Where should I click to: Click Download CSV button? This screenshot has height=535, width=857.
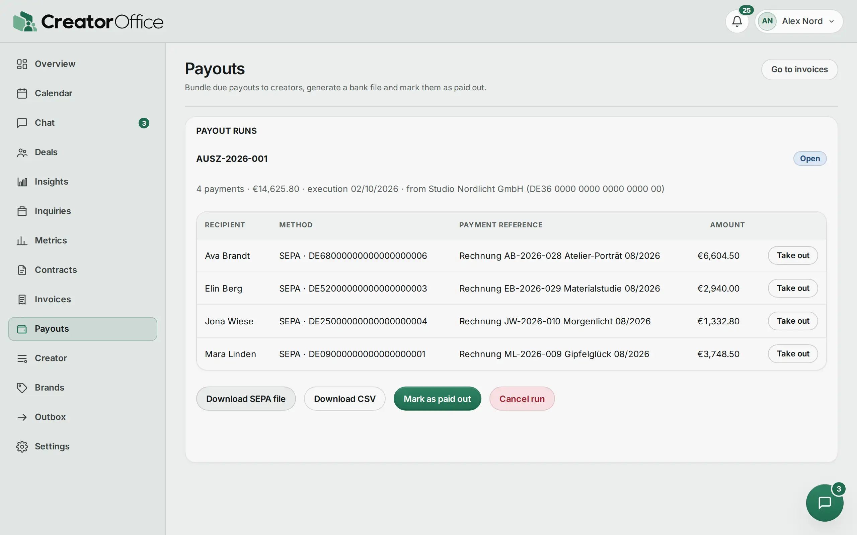click(344, 399)
